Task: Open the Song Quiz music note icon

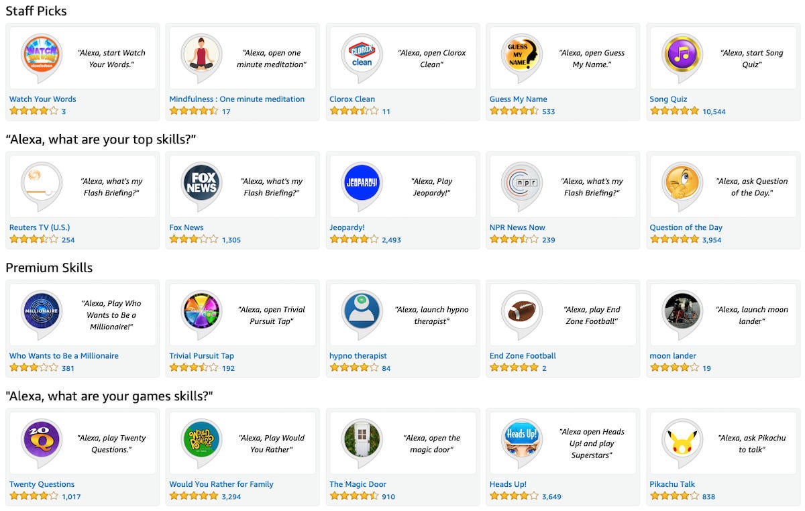Action: point(682,57)
